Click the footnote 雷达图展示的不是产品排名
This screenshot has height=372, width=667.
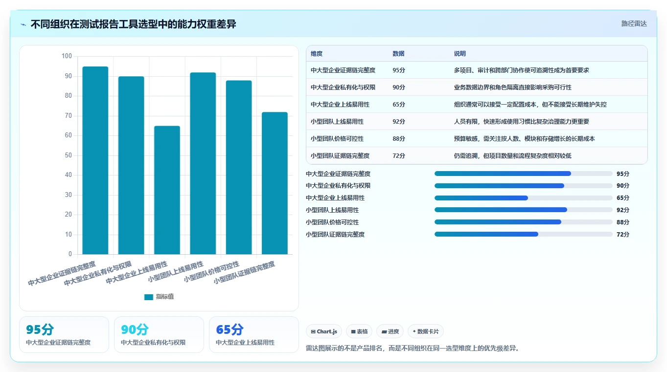pyautogui.click(x=413, y=349)
